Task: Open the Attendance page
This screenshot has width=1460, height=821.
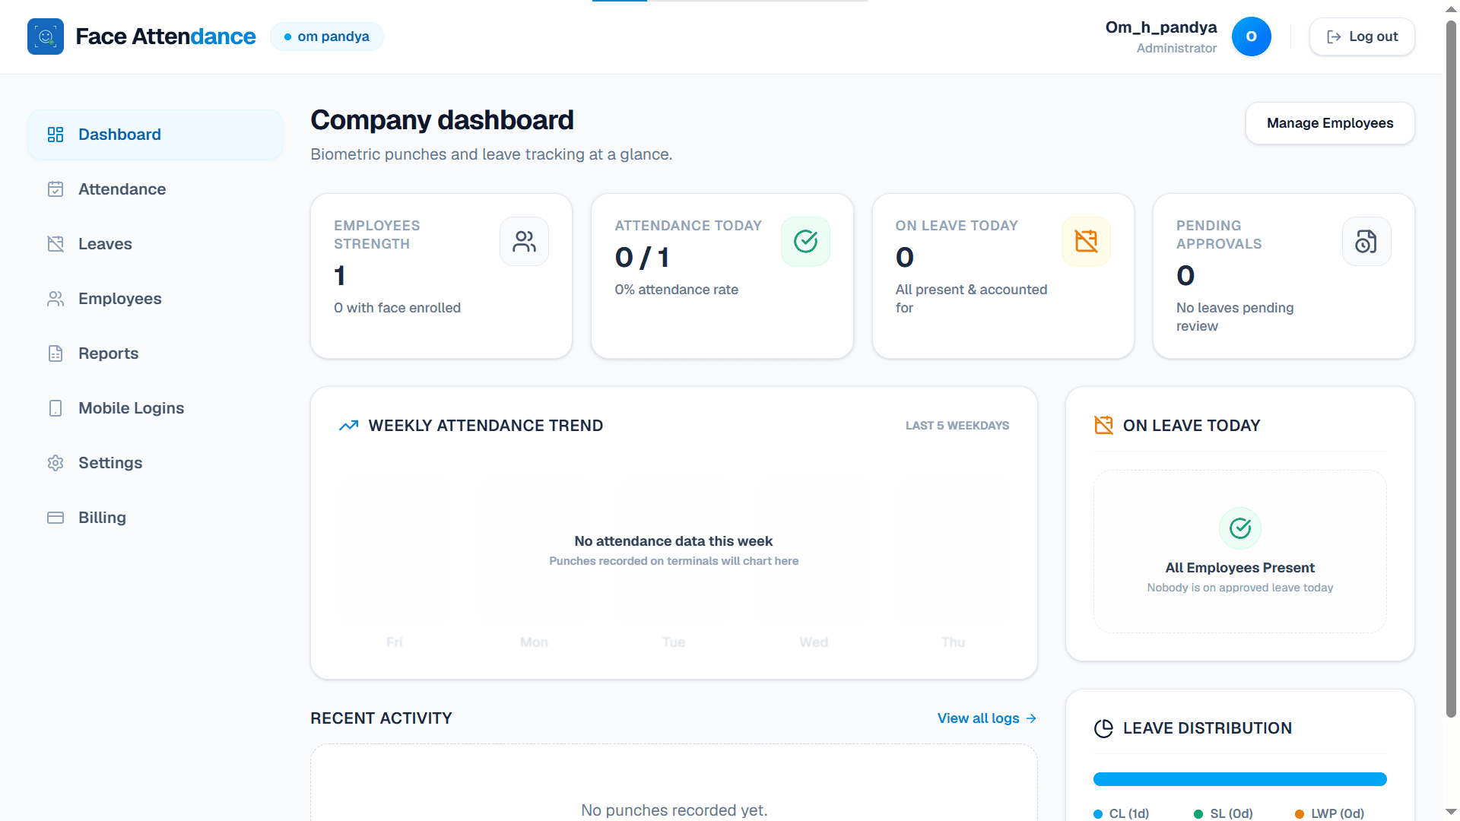Action: (155, 189)
